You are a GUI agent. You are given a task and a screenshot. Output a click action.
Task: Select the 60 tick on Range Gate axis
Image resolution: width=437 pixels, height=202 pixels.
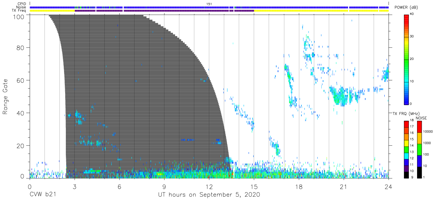pyautogui.click(x=20, y=81)
